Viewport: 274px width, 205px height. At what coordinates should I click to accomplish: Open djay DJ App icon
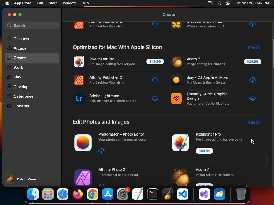click(176, 80)
